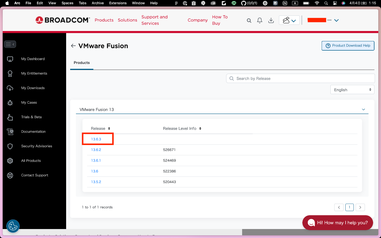Open release 13.6.1
The image size is (381, 238).
(x=96, y=160)
